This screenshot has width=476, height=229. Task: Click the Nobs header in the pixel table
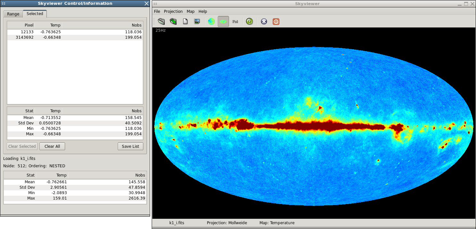(x=102, y=25)
